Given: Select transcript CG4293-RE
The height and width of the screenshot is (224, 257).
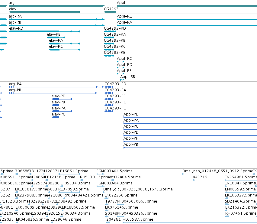Looking at the screenshot, I should [115, 53].
